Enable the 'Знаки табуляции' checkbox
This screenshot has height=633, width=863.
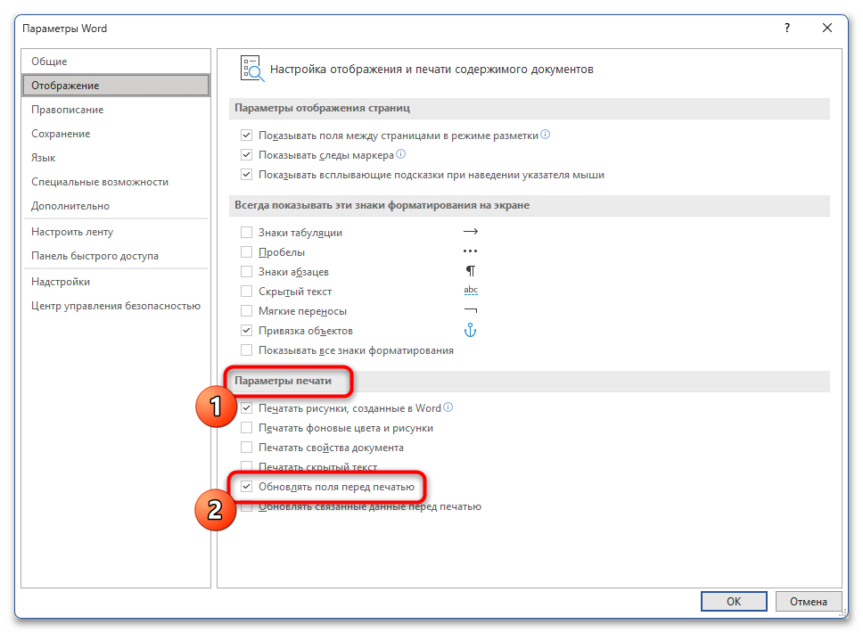[x=247, y=233]
